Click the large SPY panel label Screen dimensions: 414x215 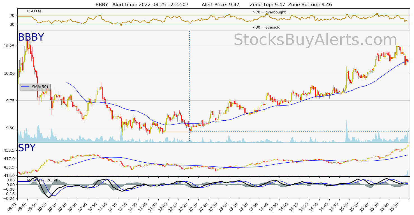click(27, 148)
